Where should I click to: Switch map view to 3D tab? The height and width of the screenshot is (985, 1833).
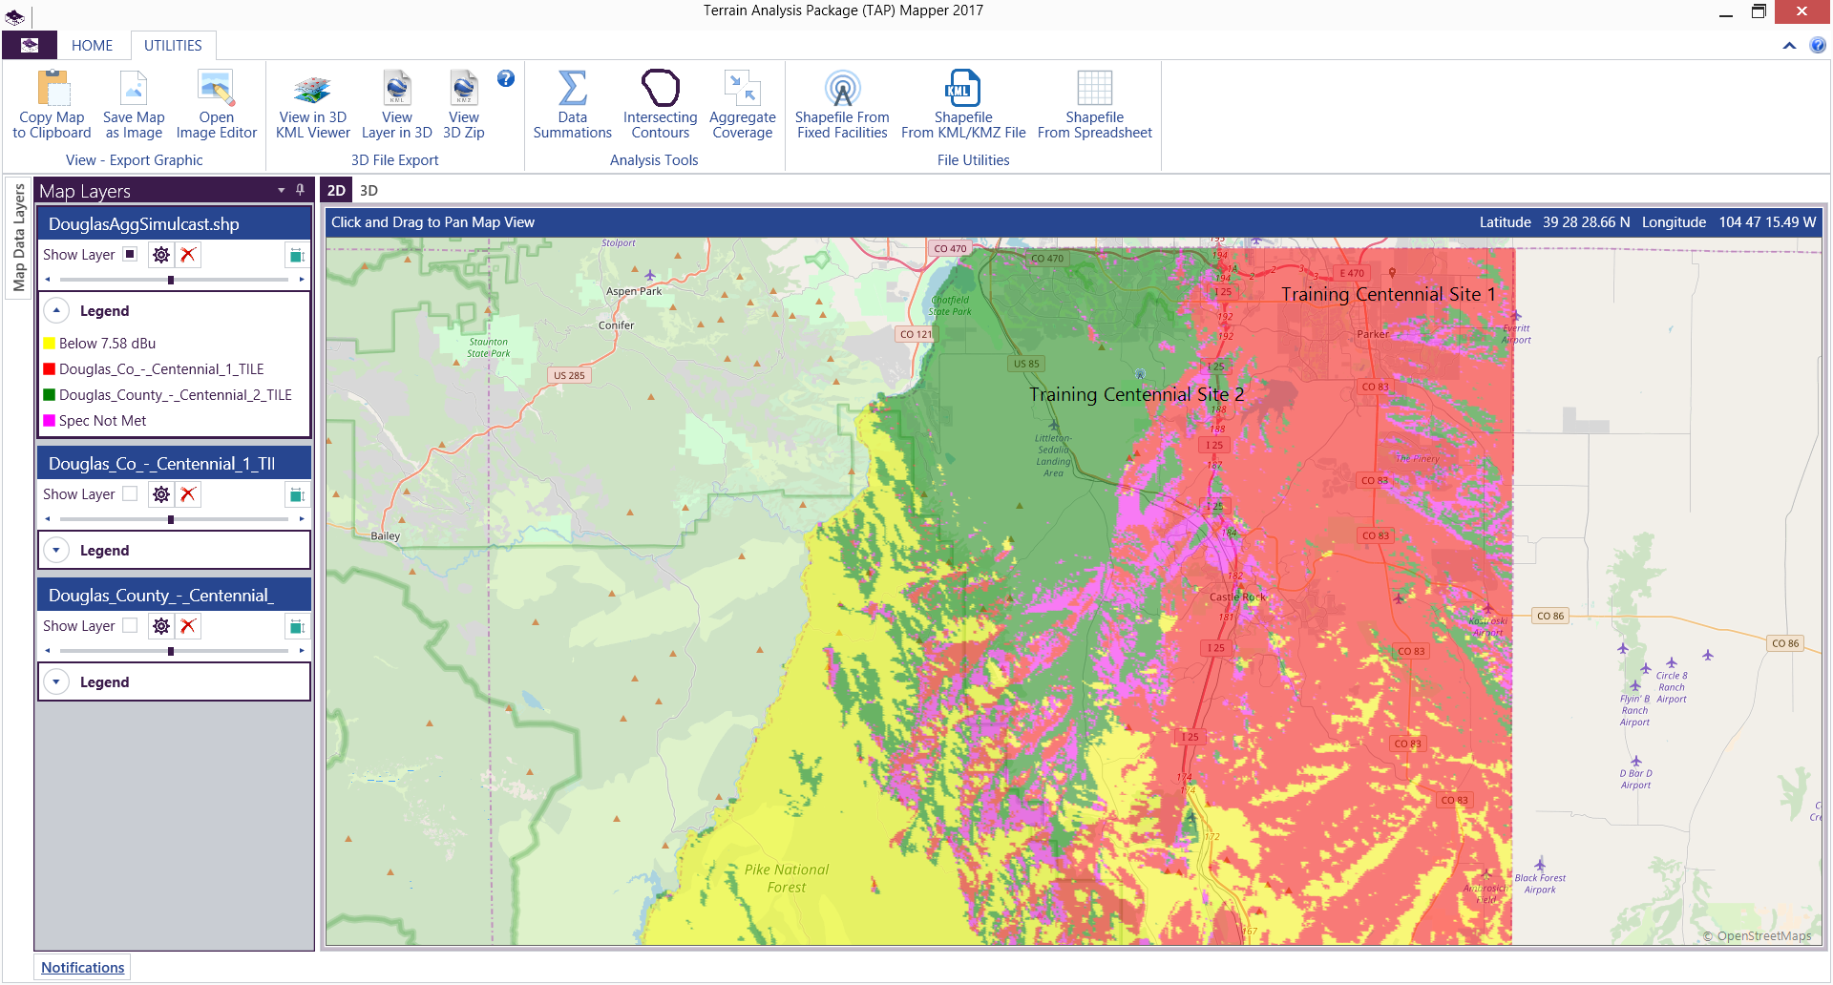point(369,191)
